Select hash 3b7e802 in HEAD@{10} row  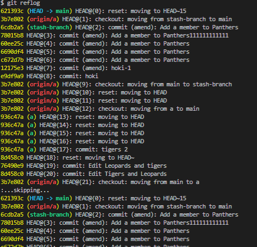click(12, 92)
